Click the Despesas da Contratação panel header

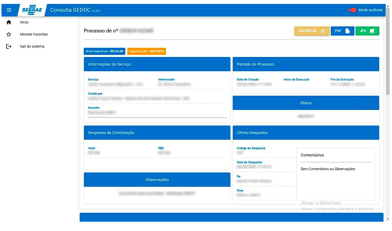157,133
